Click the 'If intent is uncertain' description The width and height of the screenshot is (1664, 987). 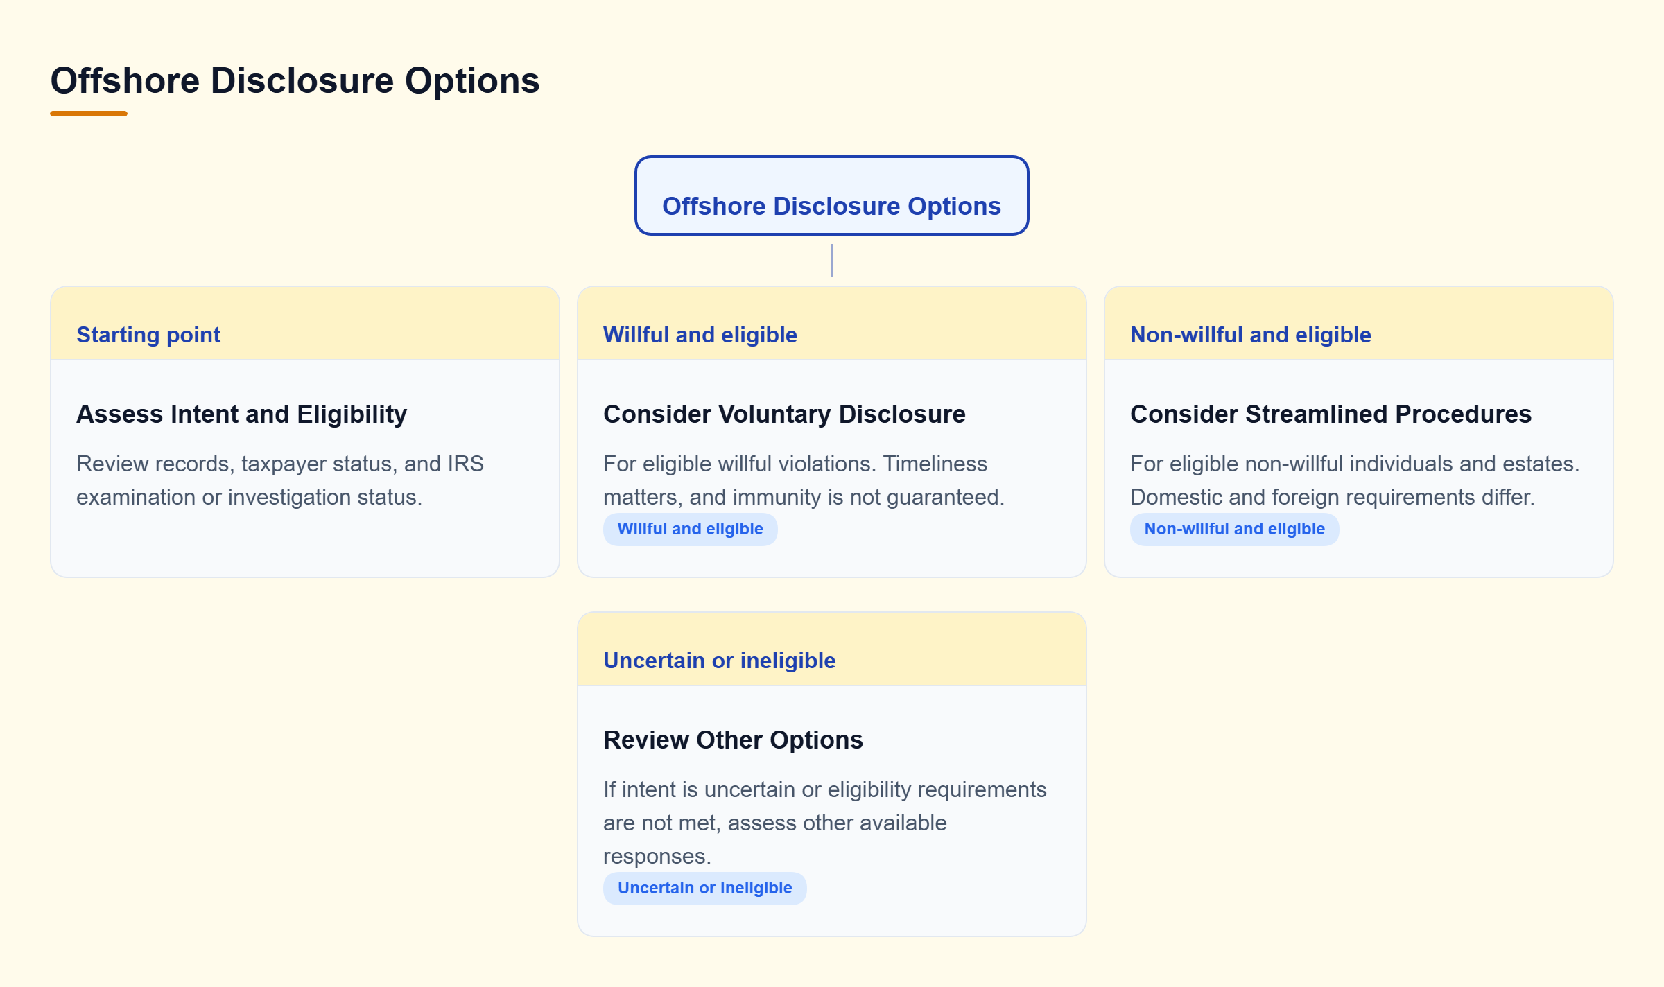click(x=825, y=822)
